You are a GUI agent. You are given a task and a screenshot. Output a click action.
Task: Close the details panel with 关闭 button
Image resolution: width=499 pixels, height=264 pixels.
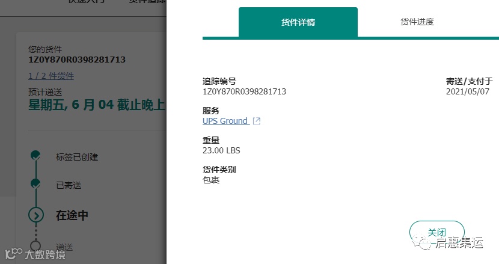[x=437, y=232]
